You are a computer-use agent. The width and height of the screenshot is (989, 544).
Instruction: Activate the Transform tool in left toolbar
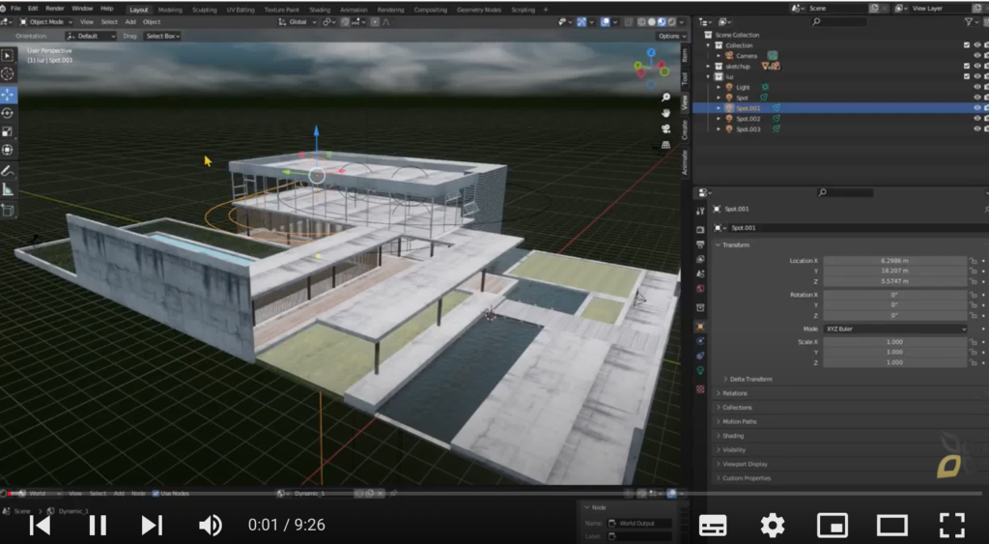tap(8, 150)
